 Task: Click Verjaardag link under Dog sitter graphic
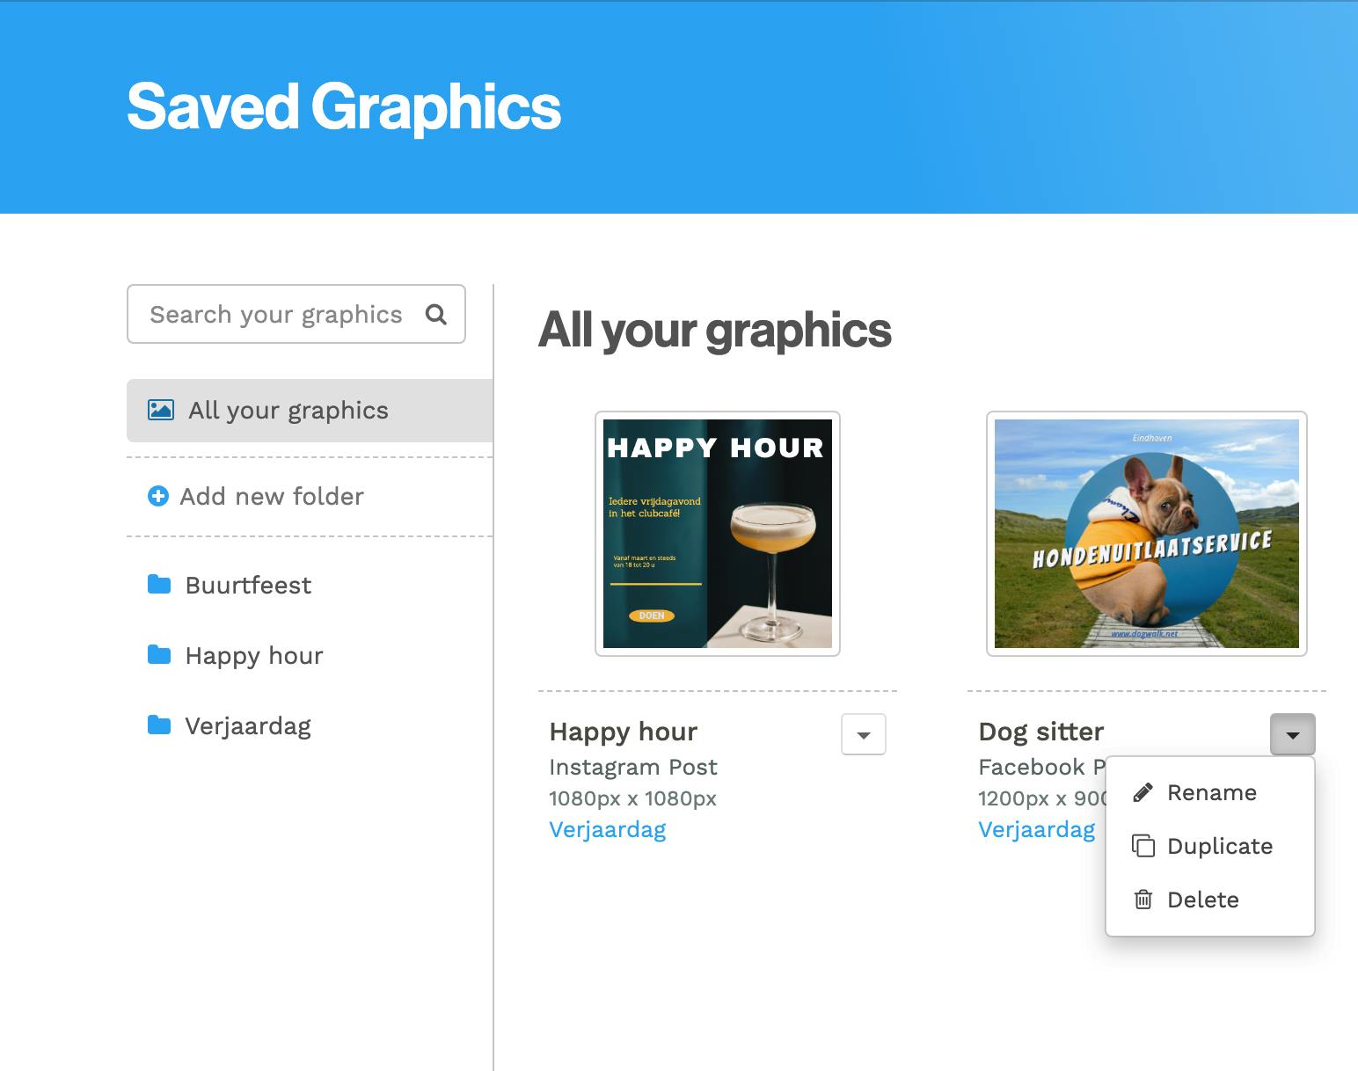[x=1037, y=829]
